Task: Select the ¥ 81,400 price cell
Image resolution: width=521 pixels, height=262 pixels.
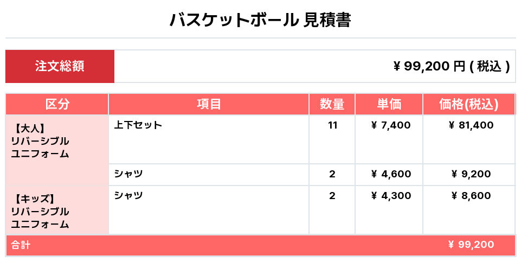Action: [x=471, y=125]
